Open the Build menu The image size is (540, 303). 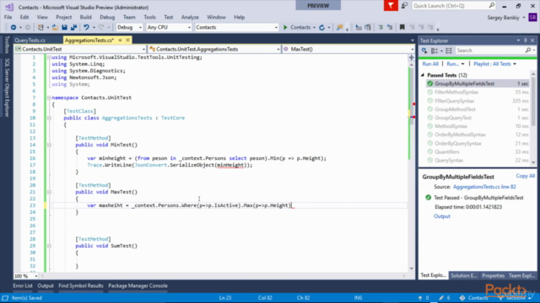point(86,17)
